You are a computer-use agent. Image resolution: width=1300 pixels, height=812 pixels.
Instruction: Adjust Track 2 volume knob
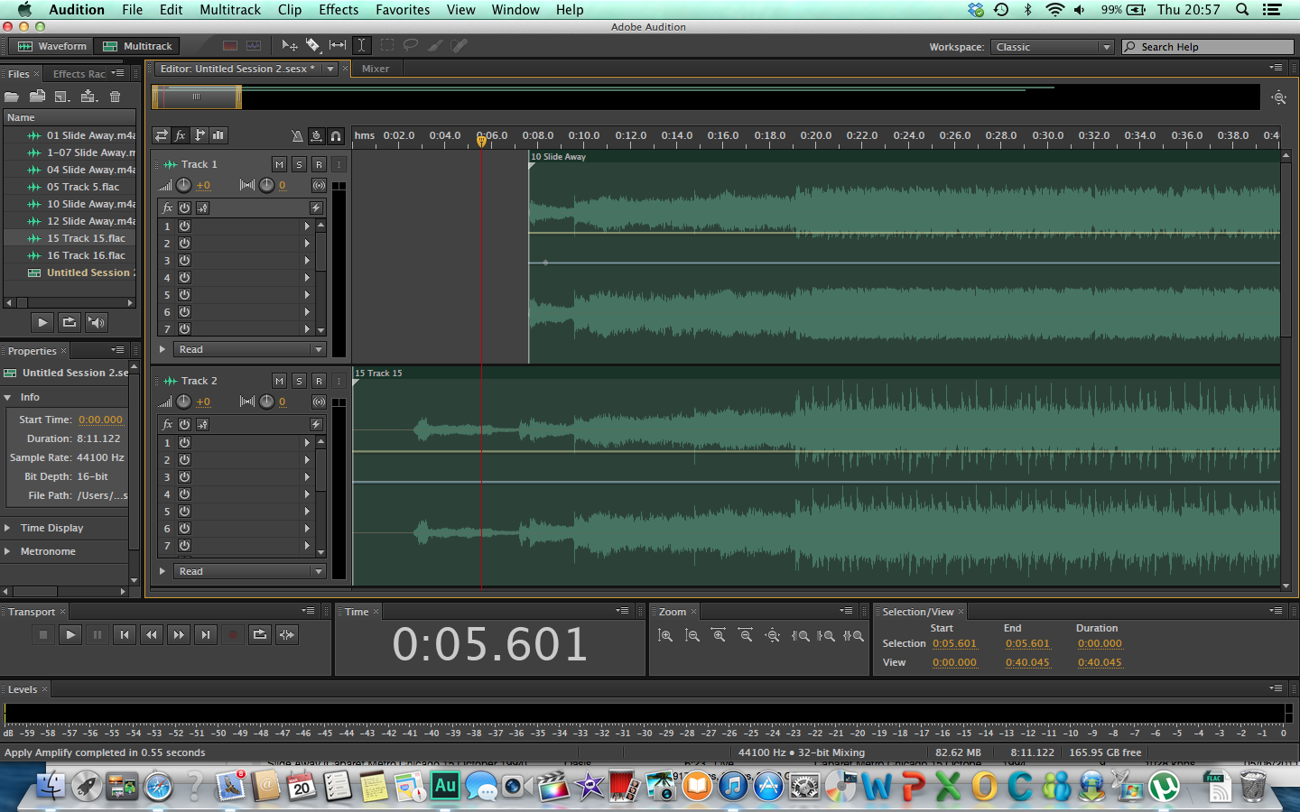[x=183, y=401]
